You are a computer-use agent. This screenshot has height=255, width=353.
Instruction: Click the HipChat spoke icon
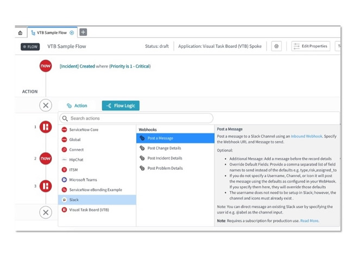[x=64, y=160]
